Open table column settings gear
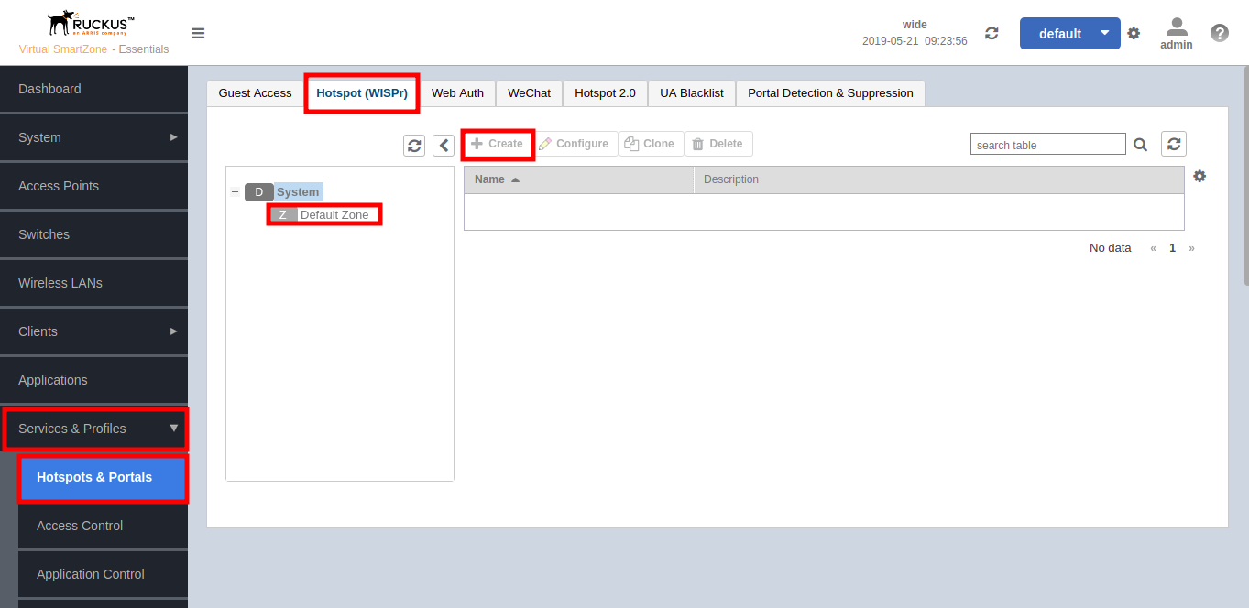1249x608 pixels. 1200,176
